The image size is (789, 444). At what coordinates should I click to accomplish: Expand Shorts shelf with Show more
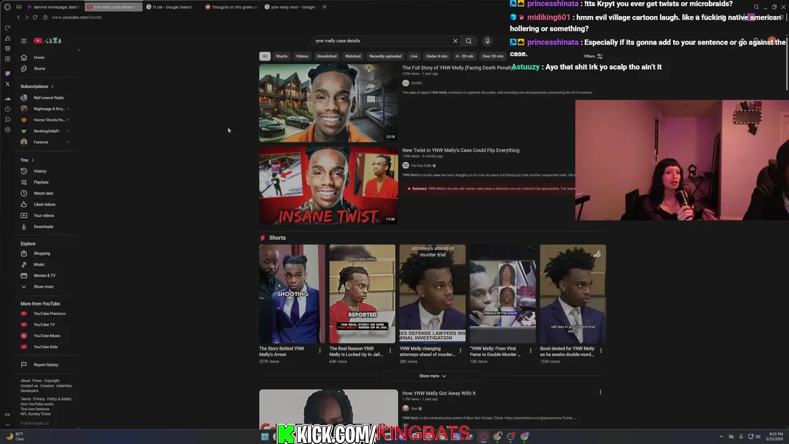coord(432,376)
